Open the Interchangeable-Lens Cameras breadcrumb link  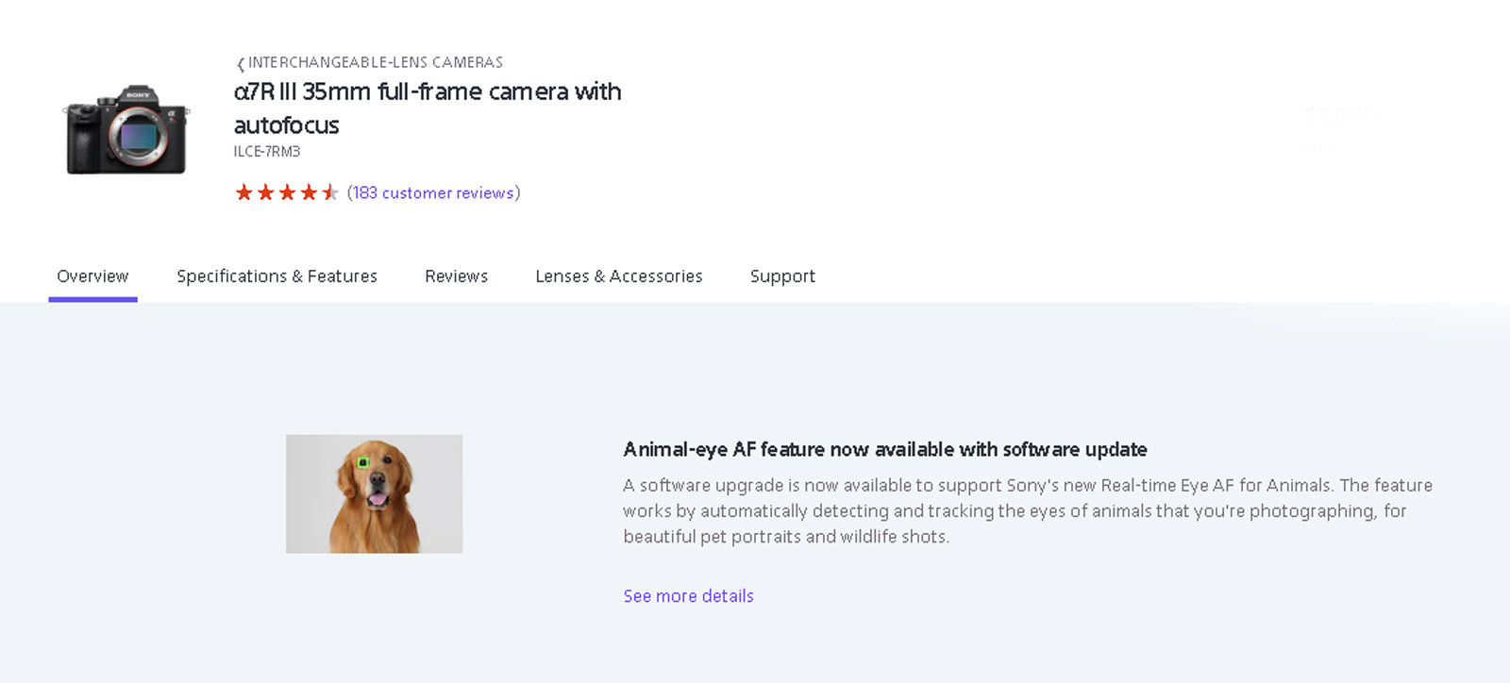point(375,62)
